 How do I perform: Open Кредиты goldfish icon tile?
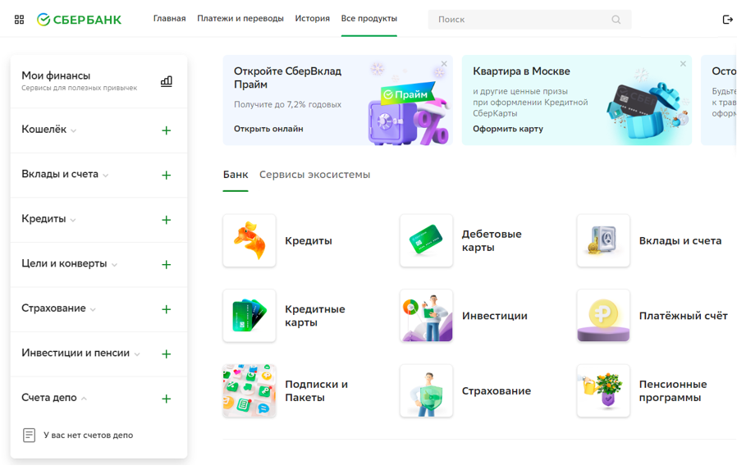click(x=249, y=240)
